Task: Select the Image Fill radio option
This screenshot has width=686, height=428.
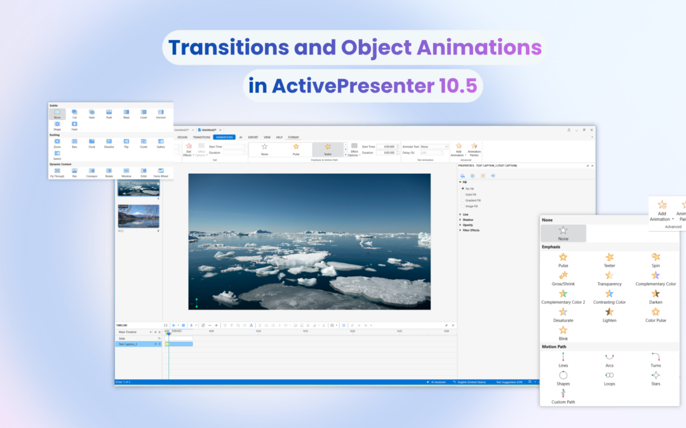Action: tap(470, 205)
